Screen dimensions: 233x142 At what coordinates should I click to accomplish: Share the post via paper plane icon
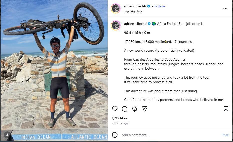[145, 109]
